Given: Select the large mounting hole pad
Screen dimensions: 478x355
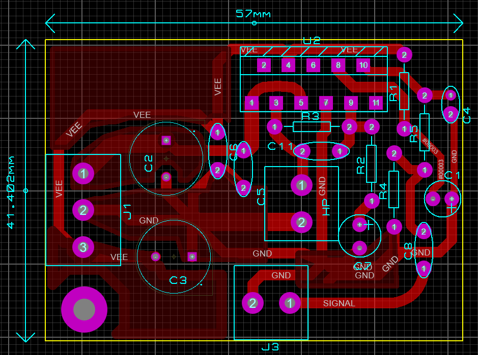Looking at the screenshot, I should 84,309.
